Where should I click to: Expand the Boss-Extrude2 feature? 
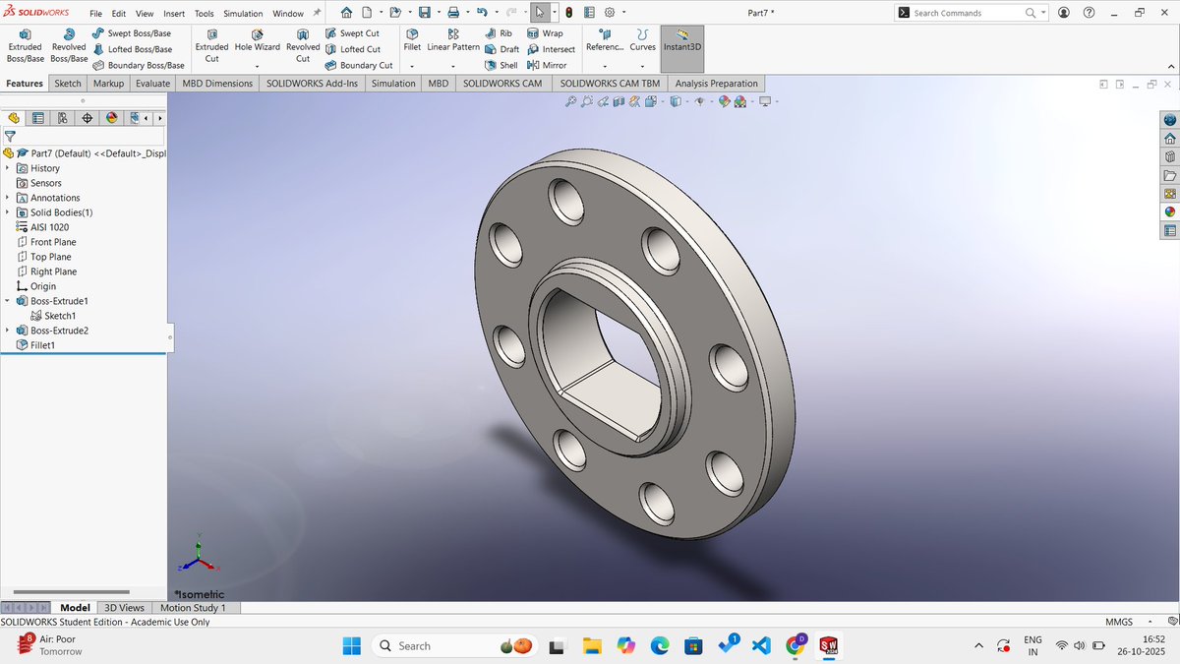click(7, 331)
